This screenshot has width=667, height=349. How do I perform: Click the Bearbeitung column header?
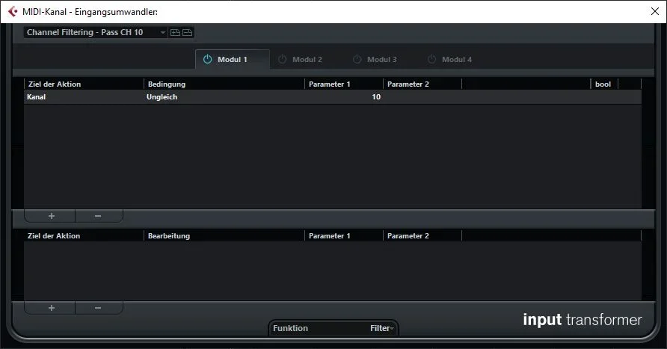point(224,236)
